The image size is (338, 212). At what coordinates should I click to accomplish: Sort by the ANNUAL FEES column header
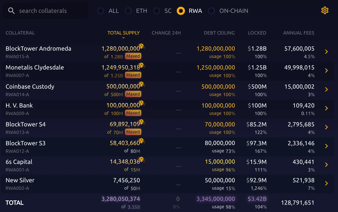click(299, 33)
